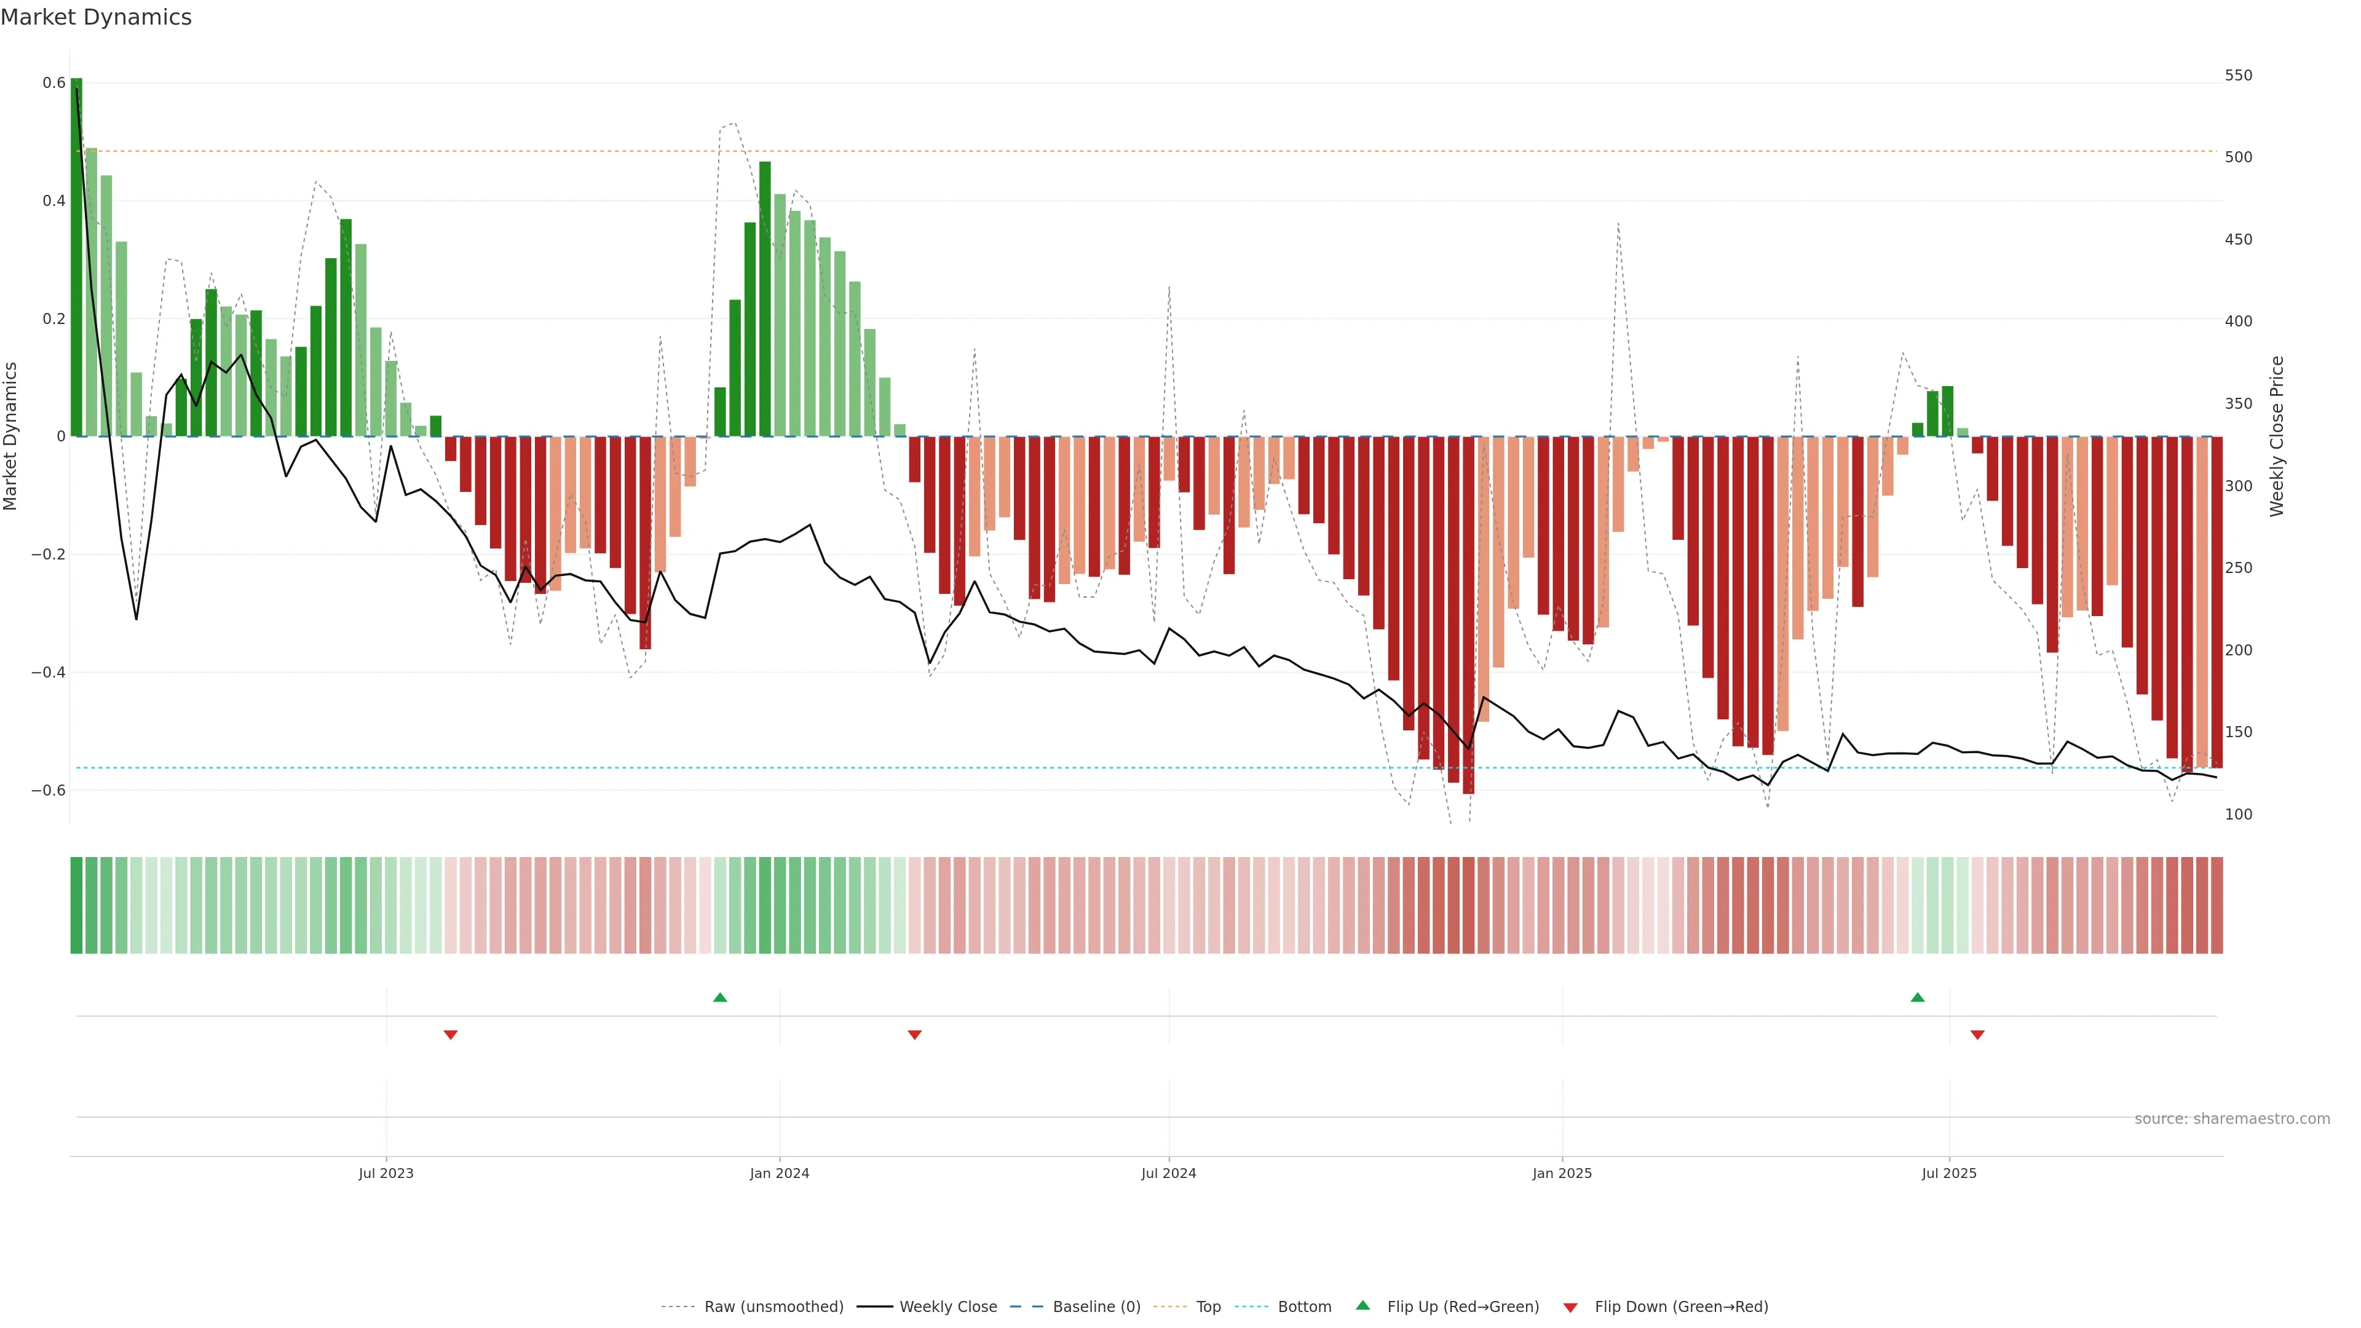
Task: Click red triangle icon in legend
Action: (1570, 1308)
